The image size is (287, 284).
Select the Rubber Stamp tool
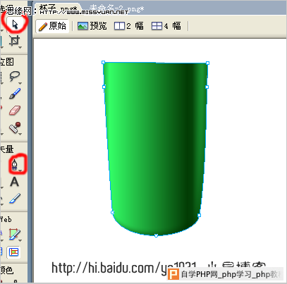[15, 128]
